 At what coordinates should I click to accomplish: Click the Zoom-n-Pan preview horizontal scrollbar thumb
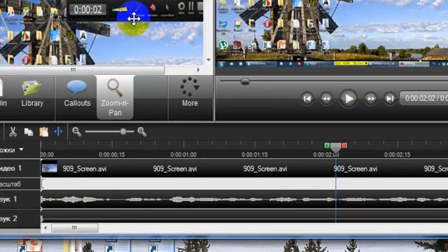click(83, 69)
